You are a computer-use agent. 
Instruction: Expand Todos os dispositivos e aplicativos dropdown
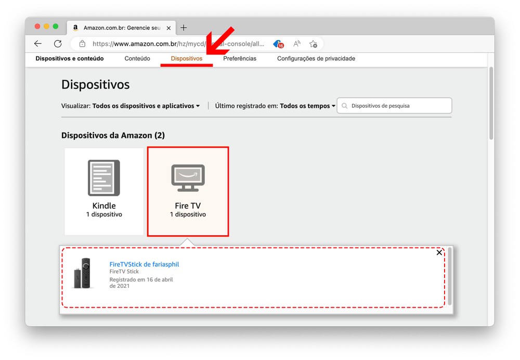tap(146, 106)
